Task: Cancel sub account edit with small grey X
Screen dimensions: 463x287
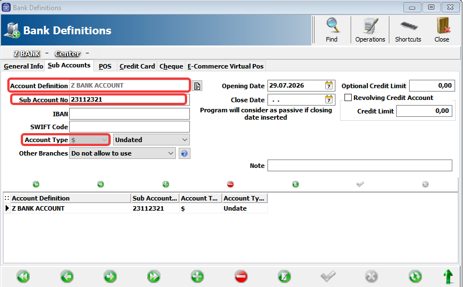Action: pyautogui.click(x=425, y=184)
